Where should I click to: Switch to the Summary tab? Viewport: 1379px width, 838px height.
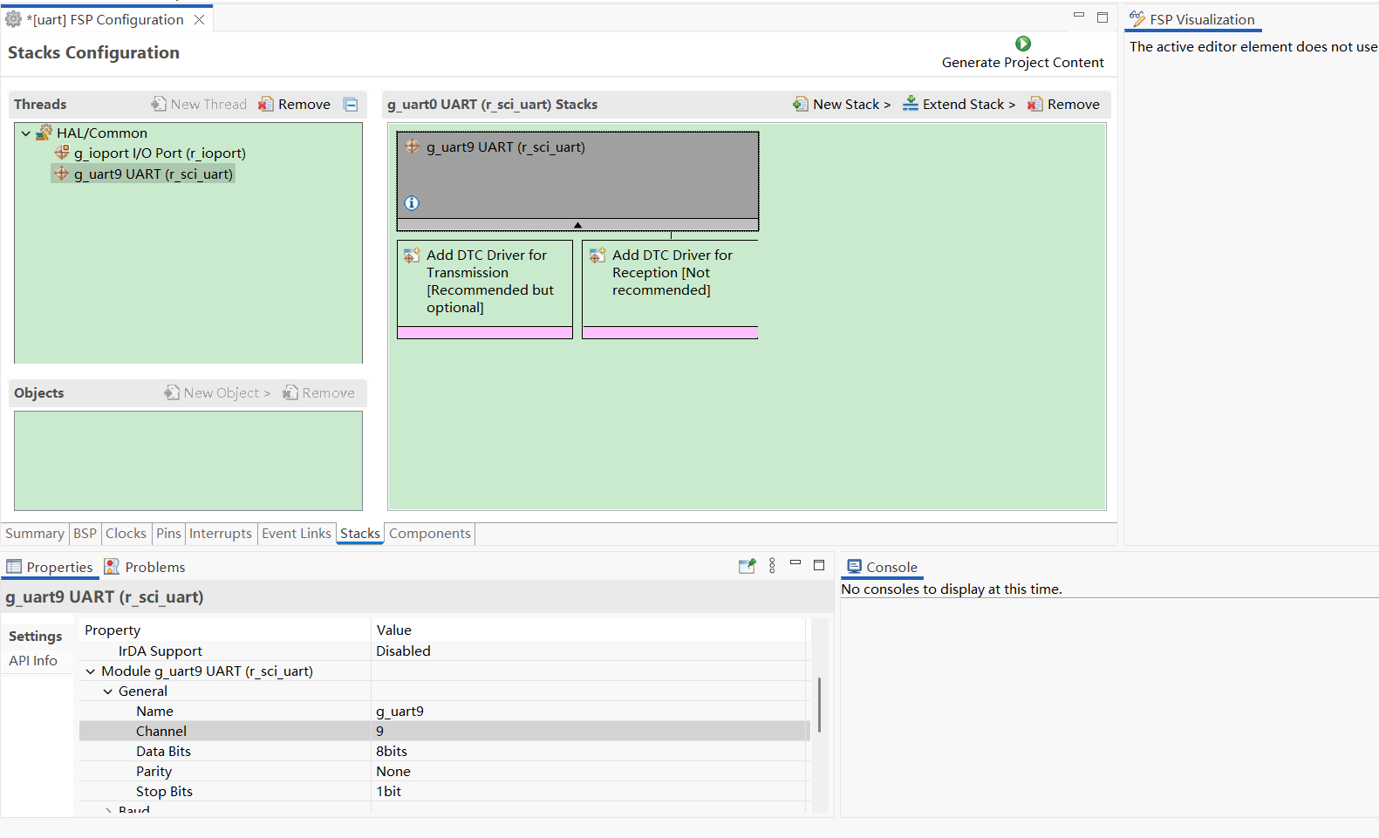tap(35, 534)
